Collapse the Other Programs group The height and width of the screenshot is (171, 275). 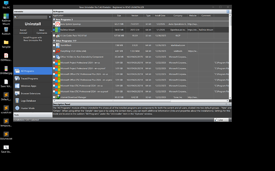point(54,41)
